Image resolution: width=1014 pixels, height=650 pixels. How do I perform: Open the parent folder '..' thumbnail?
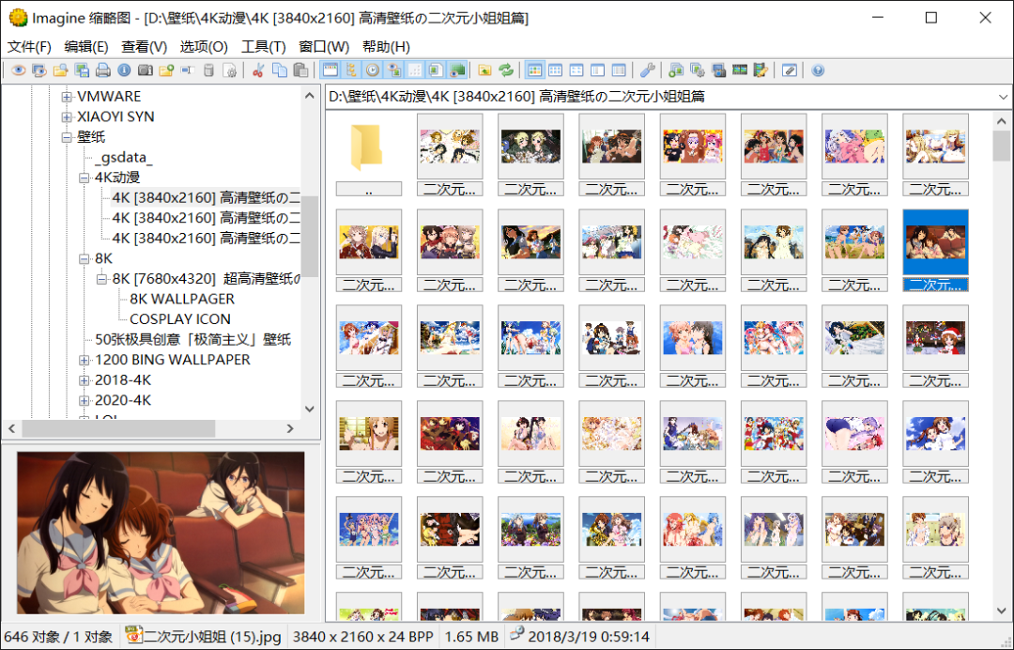pos(369,155)
